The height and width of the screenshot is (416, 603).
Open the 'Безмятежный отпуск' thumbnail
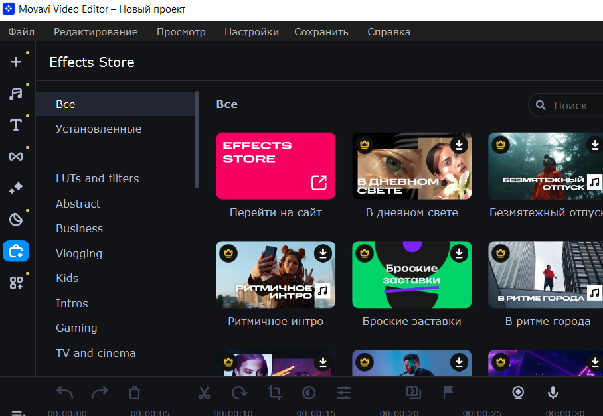click(546, 166)
